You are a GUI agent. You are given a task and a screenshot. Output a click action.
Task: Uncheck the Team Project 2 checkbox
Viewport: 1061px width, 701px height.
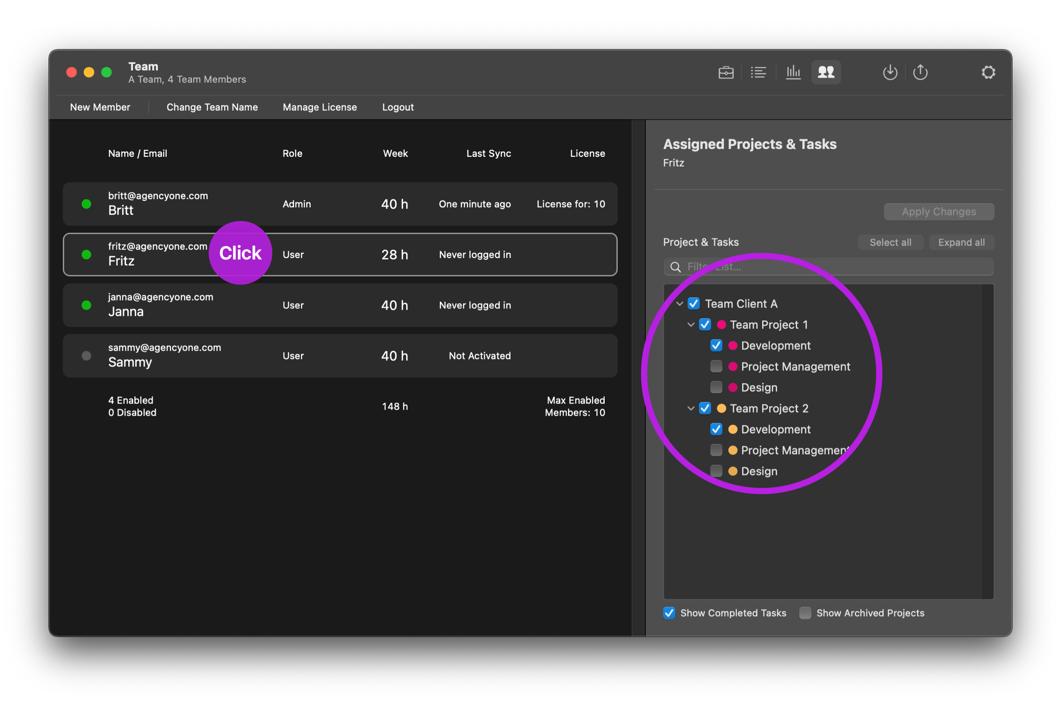pos(705,408)
